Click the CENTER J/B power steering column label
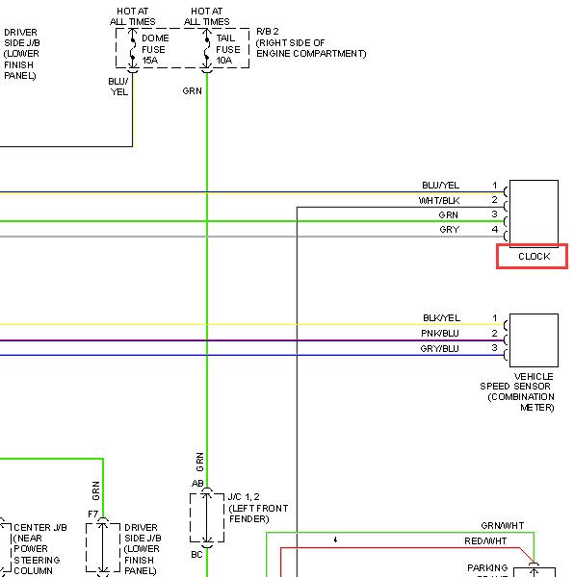Viewport: 574px width, 577px height. click(x=39, y=549)
